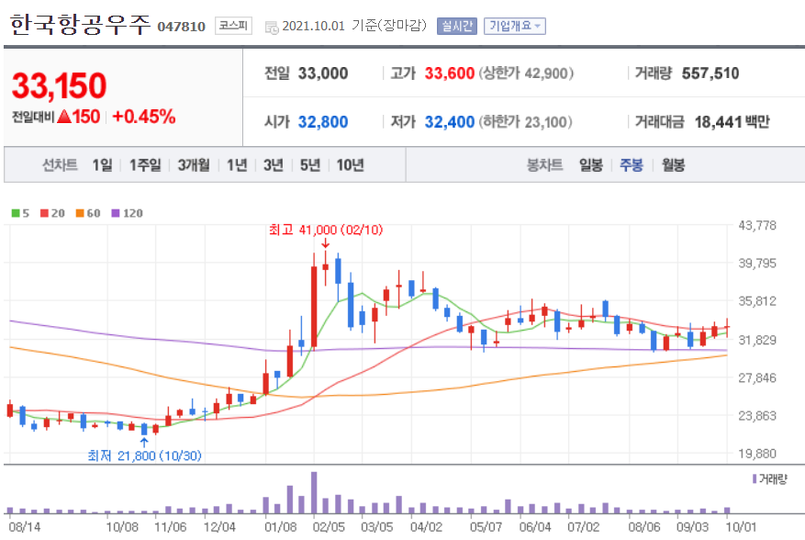Click the 10/01 date axis label
This screenshot has width=805, height=540.
741,527
